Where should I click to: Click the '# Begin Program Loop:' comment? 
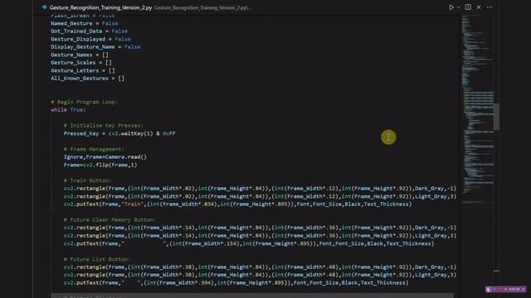(x=85, y=102)
